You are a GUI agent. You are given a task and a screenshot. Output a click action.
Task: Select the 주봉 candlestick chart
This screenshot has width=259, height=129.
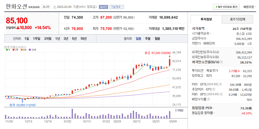click(x=148, y=39)
